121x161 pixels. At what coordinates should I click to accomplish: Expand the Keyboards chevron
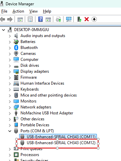pos(10,90)
